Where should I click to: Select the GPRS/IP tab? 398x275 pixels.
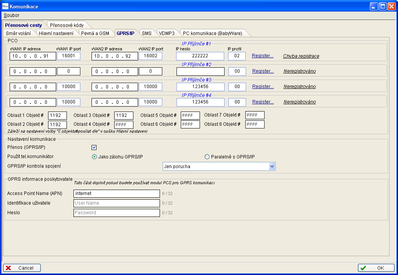click(x=125, y=33)
